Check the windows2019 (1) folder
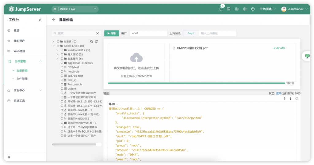 62,50
